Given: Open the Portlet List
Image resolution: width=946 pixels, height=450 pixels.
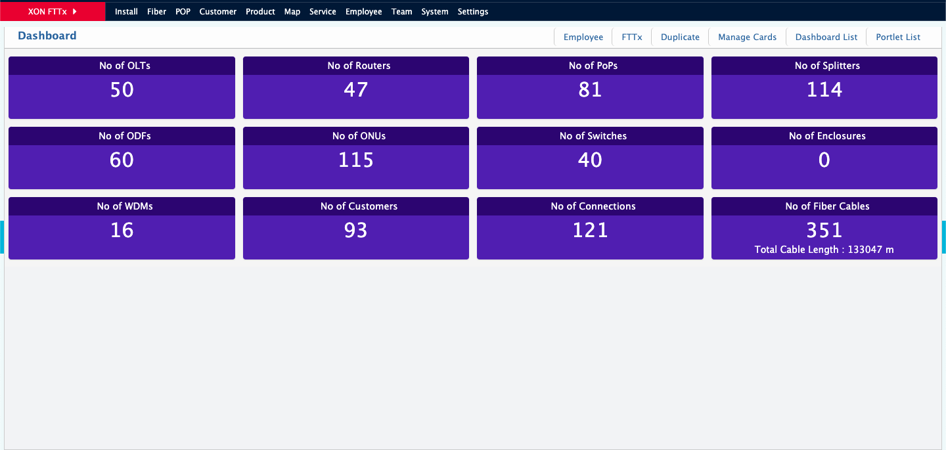Looking at the screenshot, I should tap(898, 37).
